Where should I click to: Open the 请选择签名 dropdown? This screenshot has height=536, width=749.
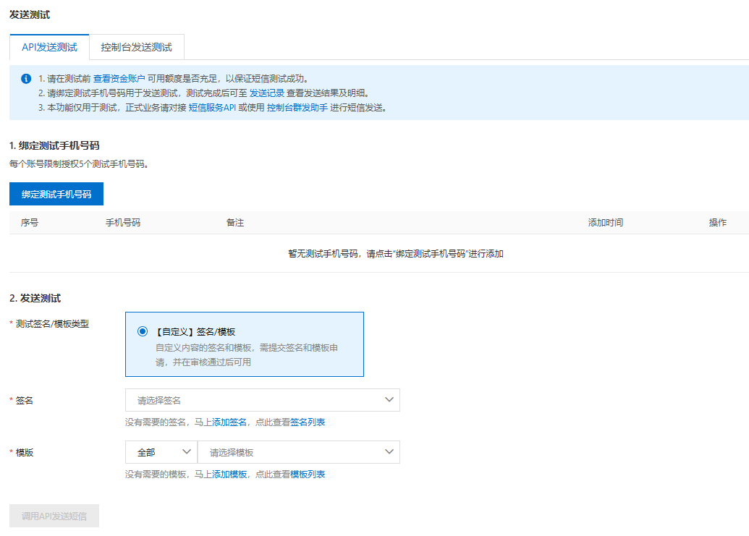coord(262,400)
